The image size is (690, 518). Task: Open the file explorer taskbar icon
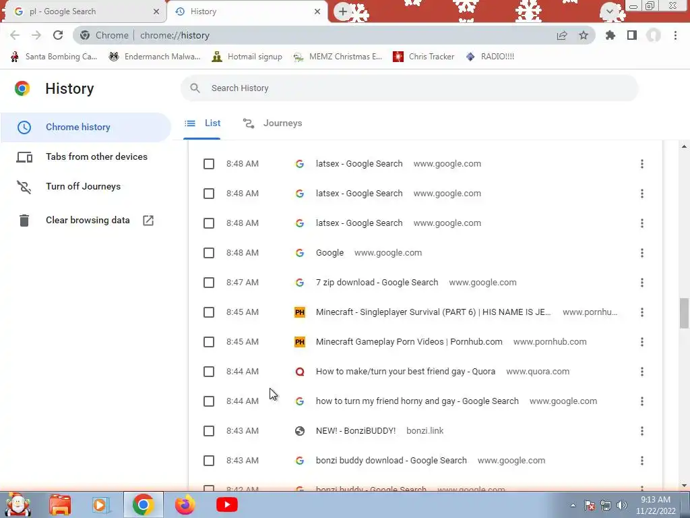(60, 505)
